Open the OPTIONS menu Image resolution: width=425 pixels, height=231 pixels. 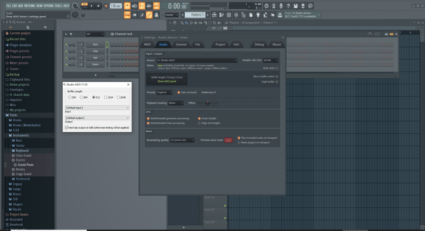pos(49,6)
